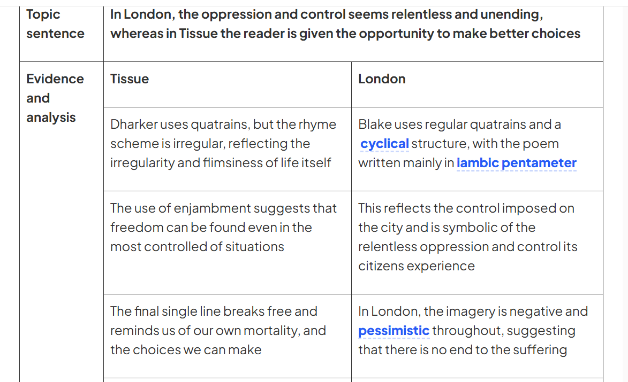Click the cell about the final single line
The width and height of the screenshot is (628, 382).
(227, 336)
